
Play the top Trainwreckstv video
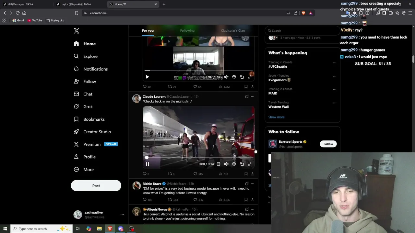click(x=148, y=77)
